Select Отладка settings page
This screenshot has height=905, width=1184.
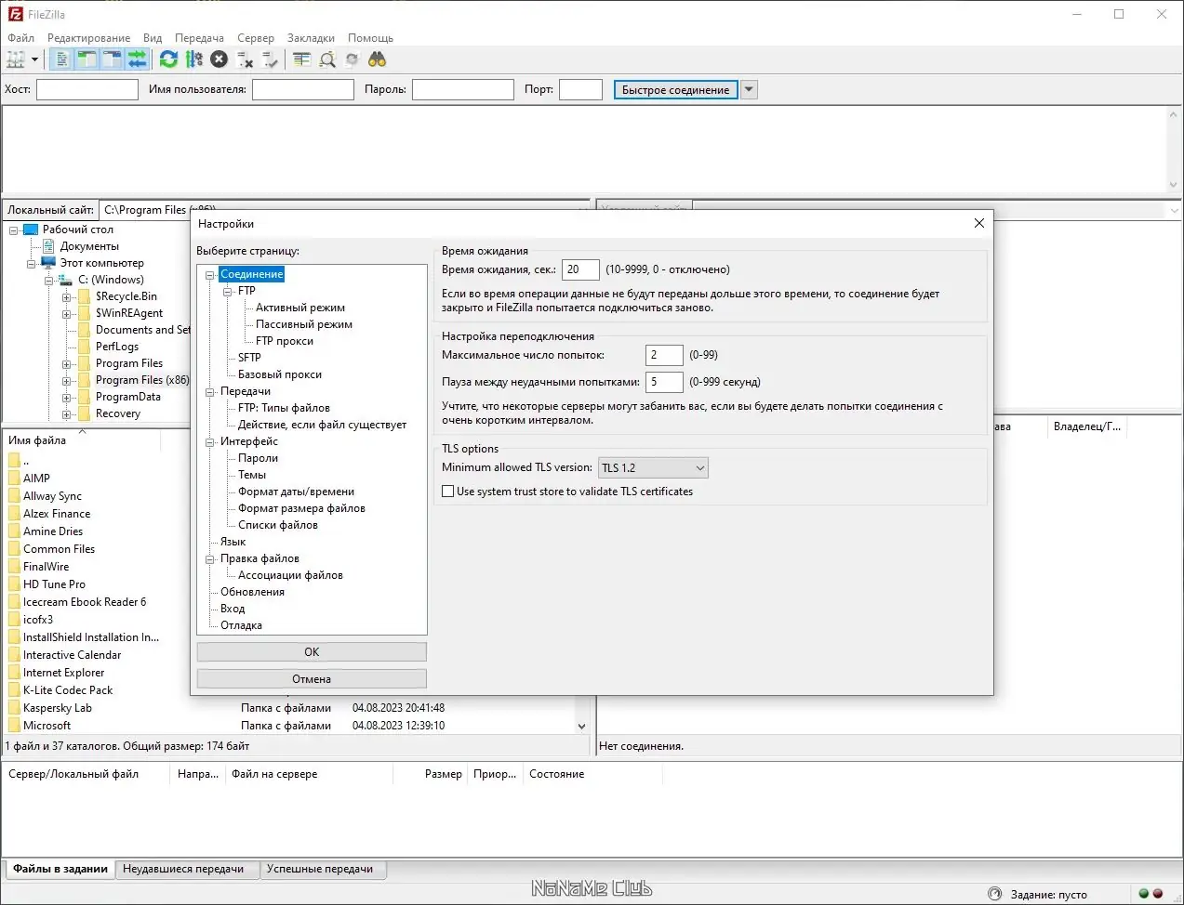click(x=241, y=625)
